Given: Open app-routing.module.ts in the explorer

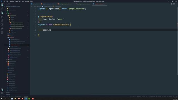Looking at the screenshot, I should pyautogui.click(x=15, y=49).
